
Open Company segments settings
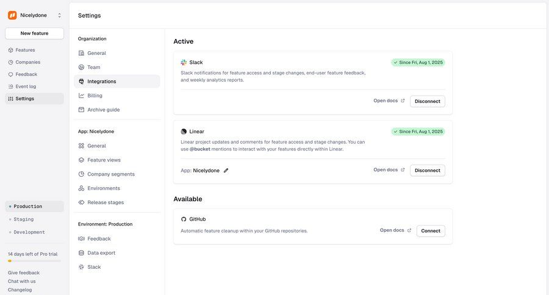[x=117, y=174]
